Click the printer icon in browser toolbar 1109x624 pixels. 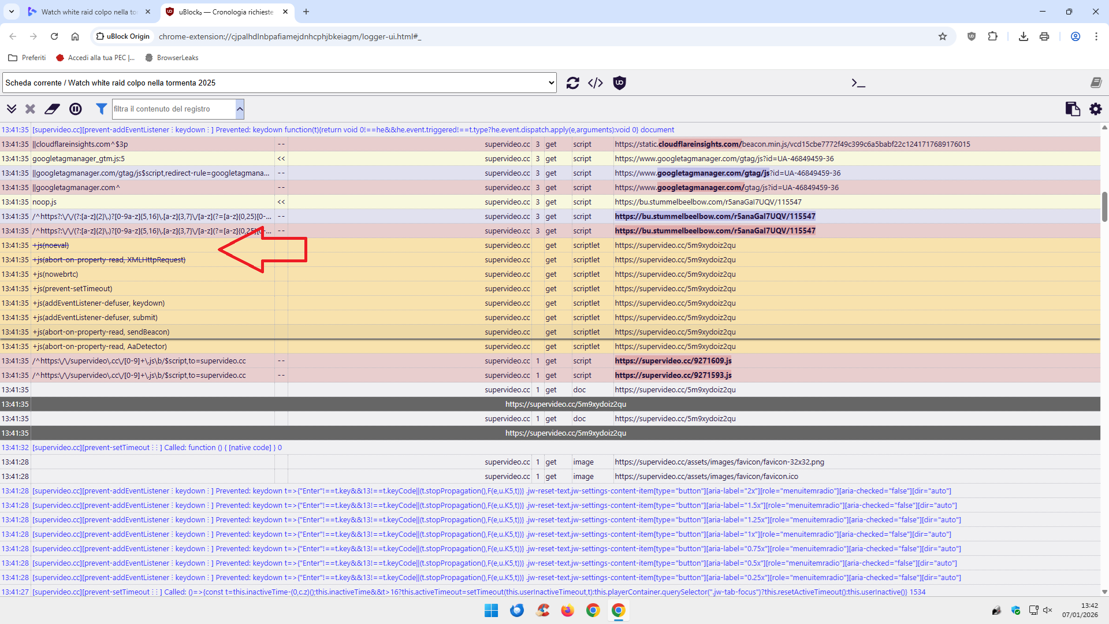[1044, 36]
